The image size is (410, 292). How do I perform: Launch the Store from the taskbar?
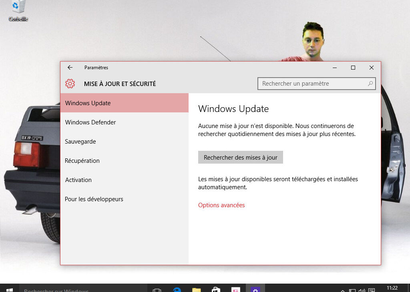(216, 289)
